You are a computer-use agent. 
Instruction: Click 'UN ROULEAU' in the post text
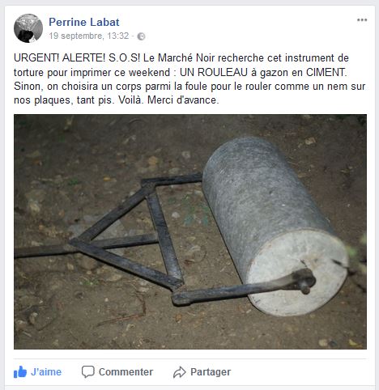pyautogui.click(x=214, y=72)
